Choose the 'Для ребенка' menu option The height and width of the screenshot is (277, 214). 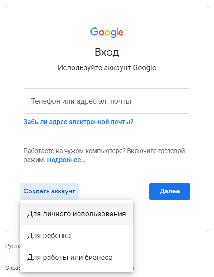[77, 236]
